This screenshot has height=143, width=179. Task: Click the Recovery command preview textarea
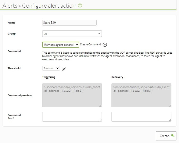click(141, 95)
